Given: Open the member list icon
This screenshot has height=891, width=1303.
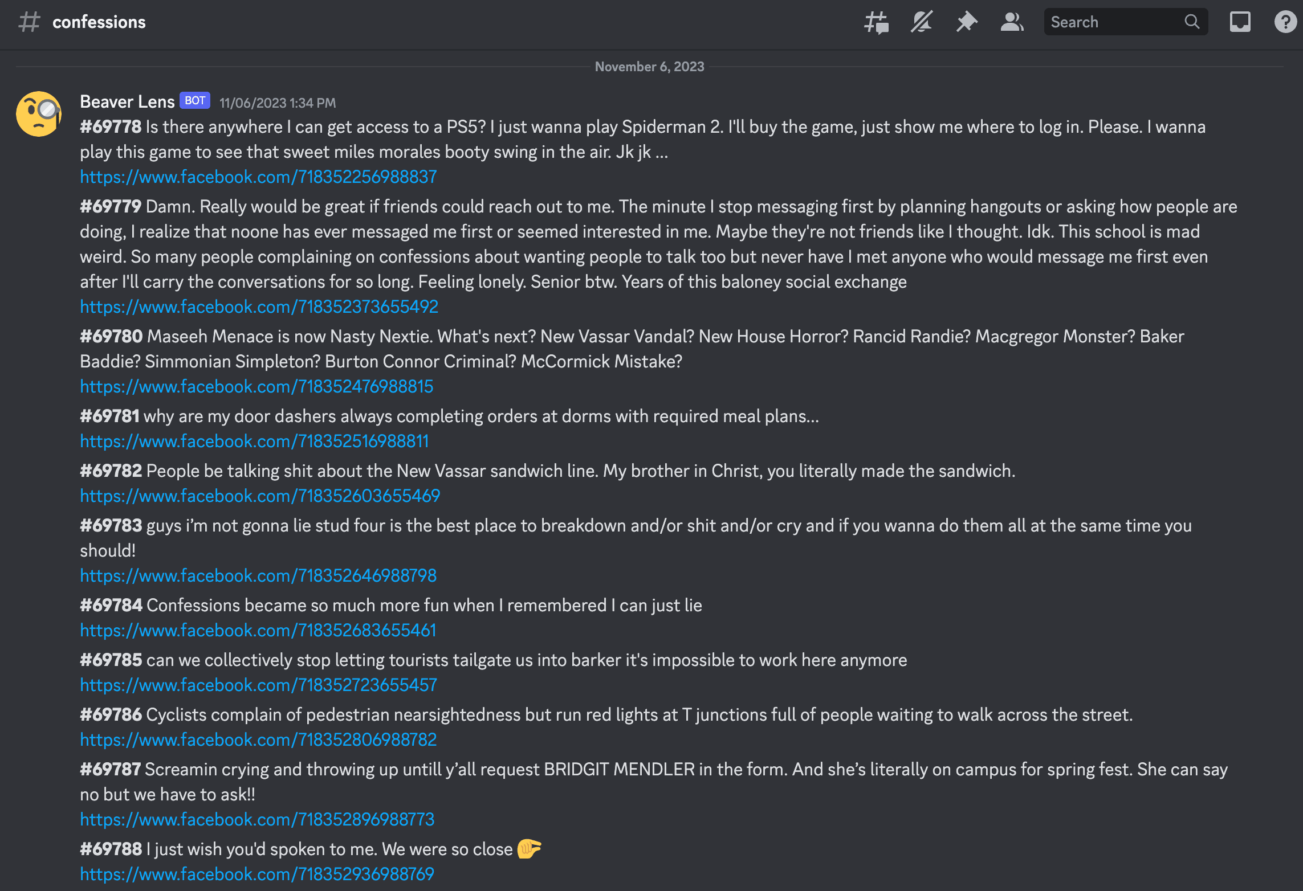Looking at the screenshot, I should point(1013,23).
